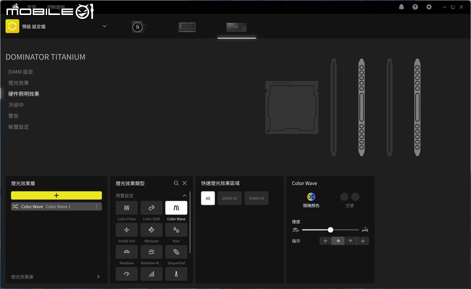This screenshot has width=471, height=289.
Task: Switch to the liquid cooler device tab
Action: coord(137,27)
